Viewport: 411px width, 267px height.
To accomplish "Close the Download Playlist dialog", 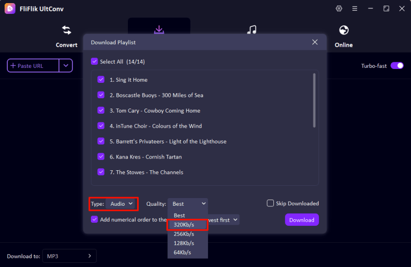I will click(315, 42).
